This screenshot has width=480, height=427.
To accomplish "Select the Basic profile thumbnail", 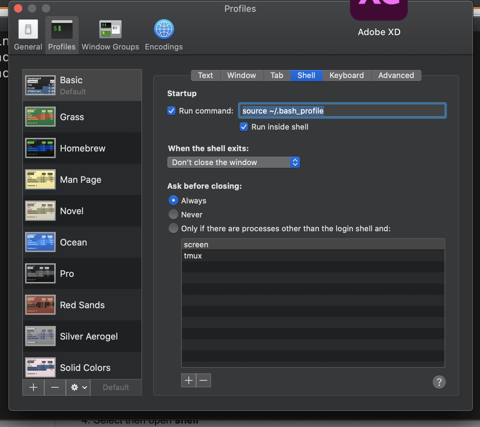I will (40, 85).
